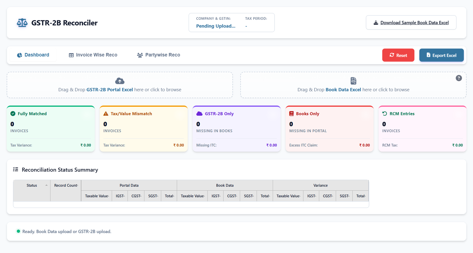Sort by Variance Total column
The width and height of the screenshot is (473, 253).
pos(361,196)
